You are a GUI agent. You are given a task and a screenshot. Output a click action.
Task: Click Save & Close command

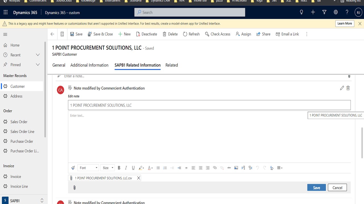[x=100, y=34]
